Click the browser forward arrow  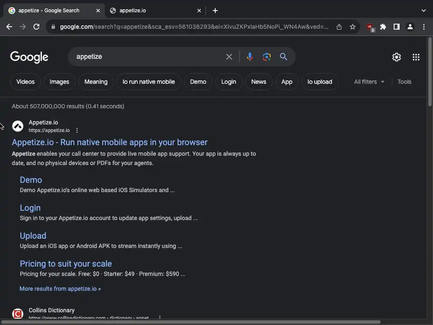[x=23, y=27]
